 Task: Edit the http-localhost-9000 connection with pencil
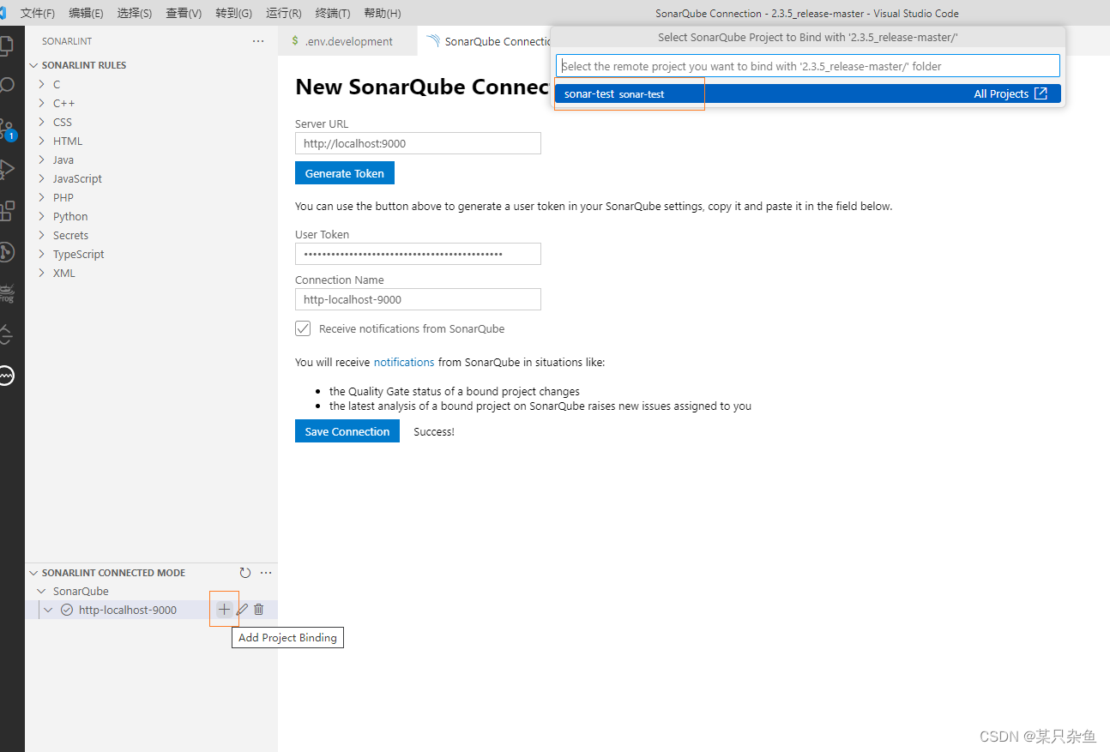[242, 610]
